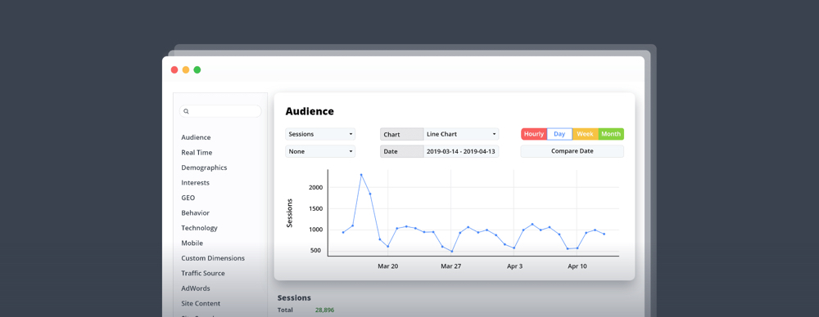The image size is (819, 317).
Task: Click the Apr 10 axis label
Action: [x=577, y=266]
